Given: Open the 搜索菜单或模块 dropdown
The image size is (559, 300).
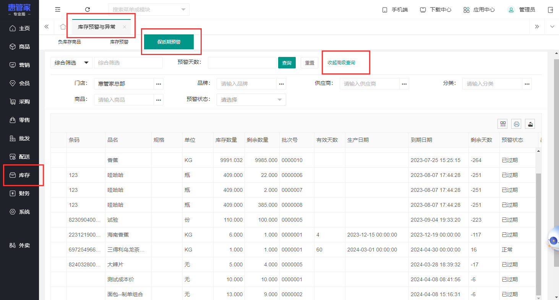Looking at the screenshot, I should [x=149, y=10].
